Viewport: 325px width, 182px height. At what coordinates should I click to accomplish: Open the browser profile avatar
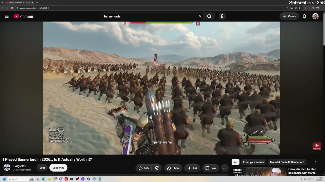317,8
